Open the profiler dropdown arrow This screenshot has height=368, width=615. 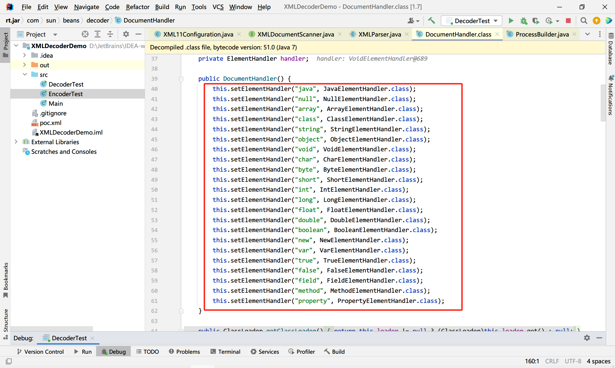[558, 21]
